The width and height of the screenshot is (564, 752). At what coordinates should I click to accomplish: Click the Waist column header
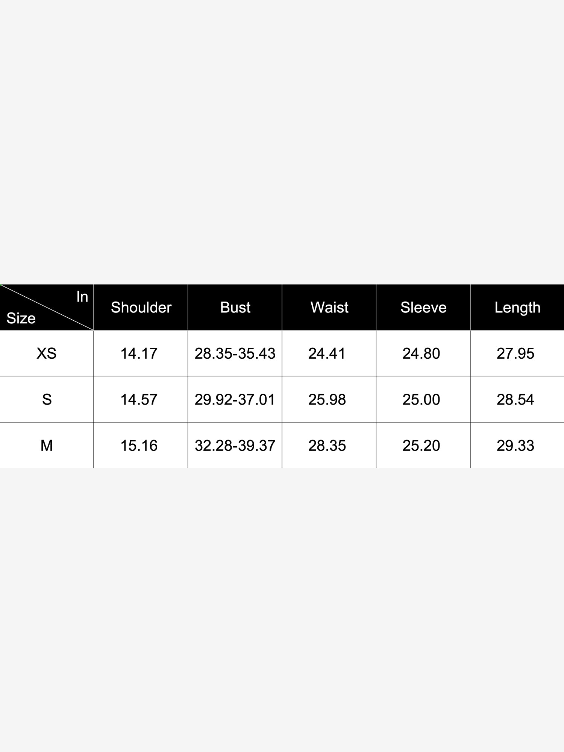click(329, 307)
